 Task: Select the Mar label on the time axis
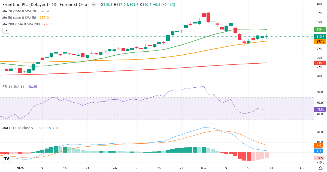click(x=204, y=168)
